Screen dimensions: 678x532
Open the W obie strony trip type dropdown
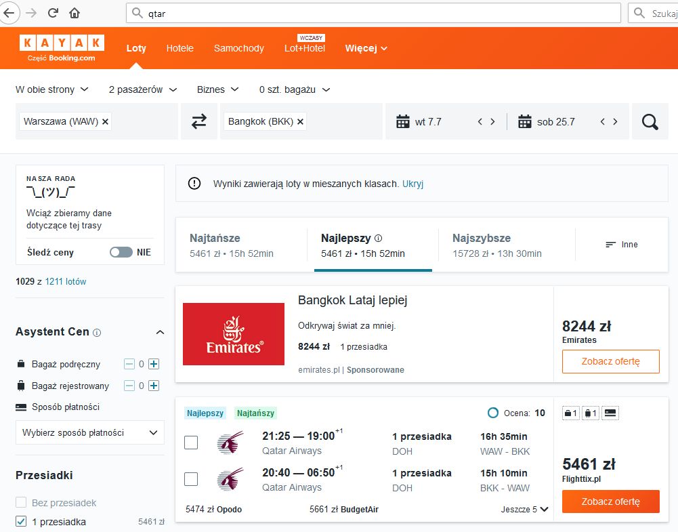(x=52, y=89)
